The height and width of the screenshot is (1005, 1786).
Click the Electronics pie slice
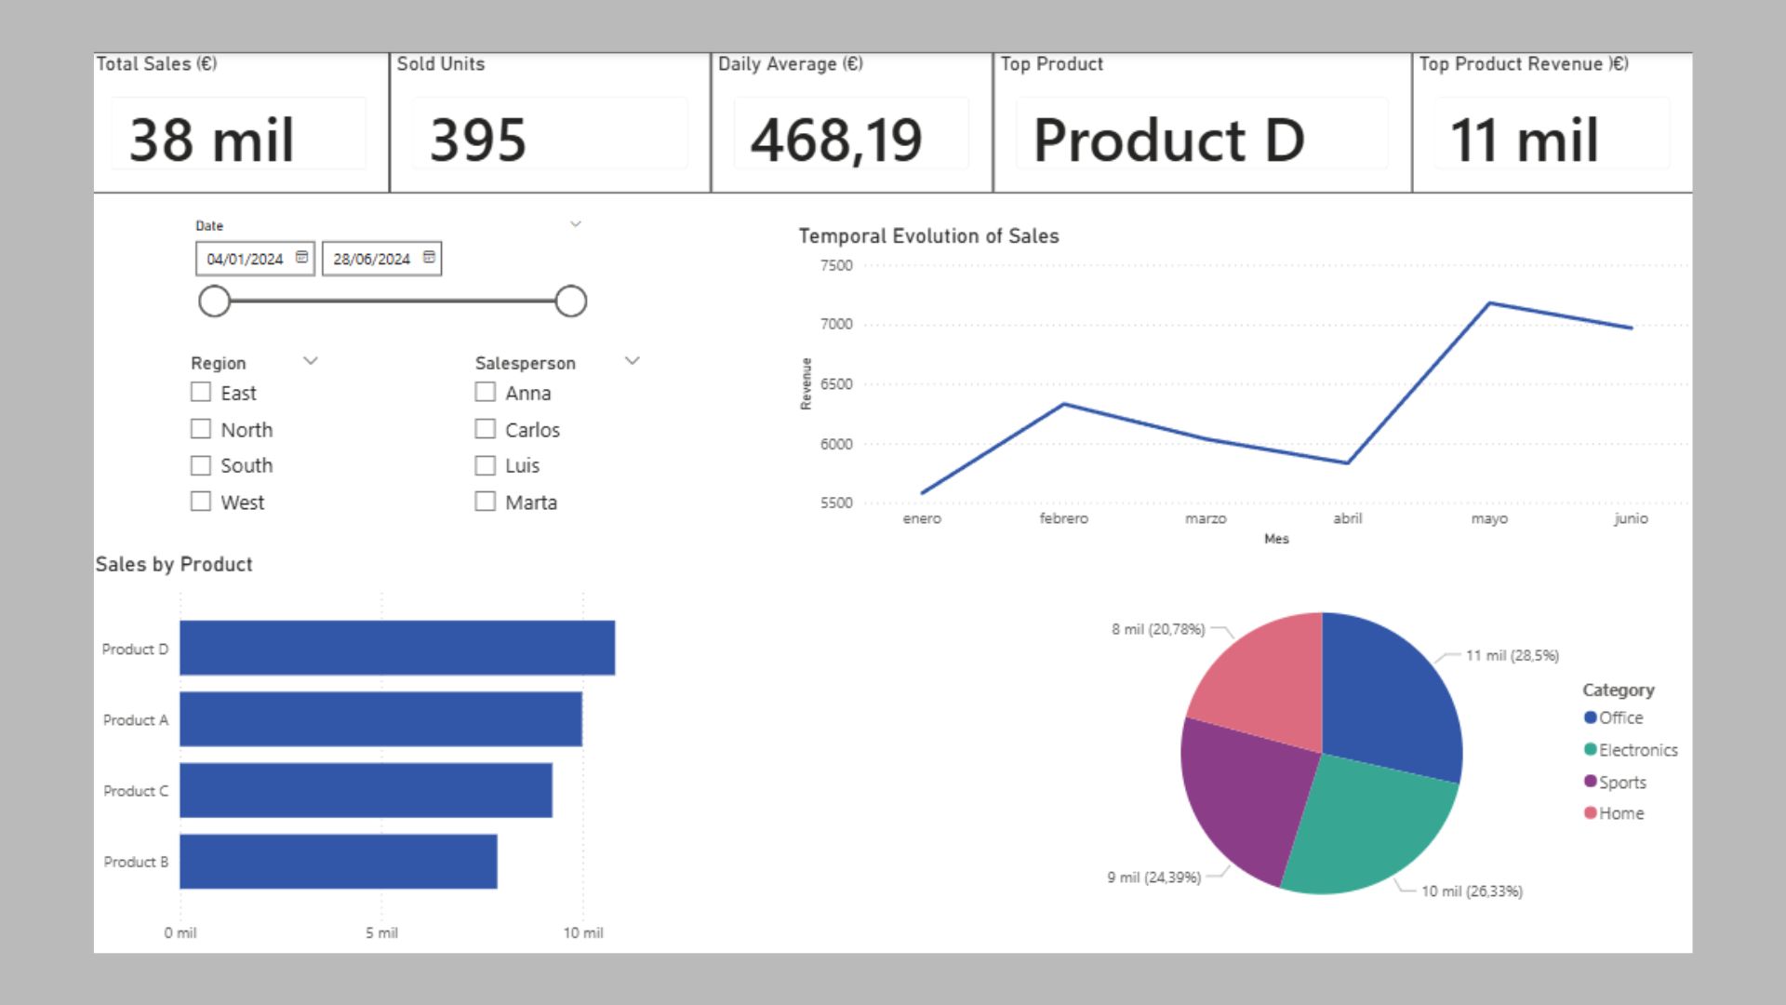(1377, 828)
